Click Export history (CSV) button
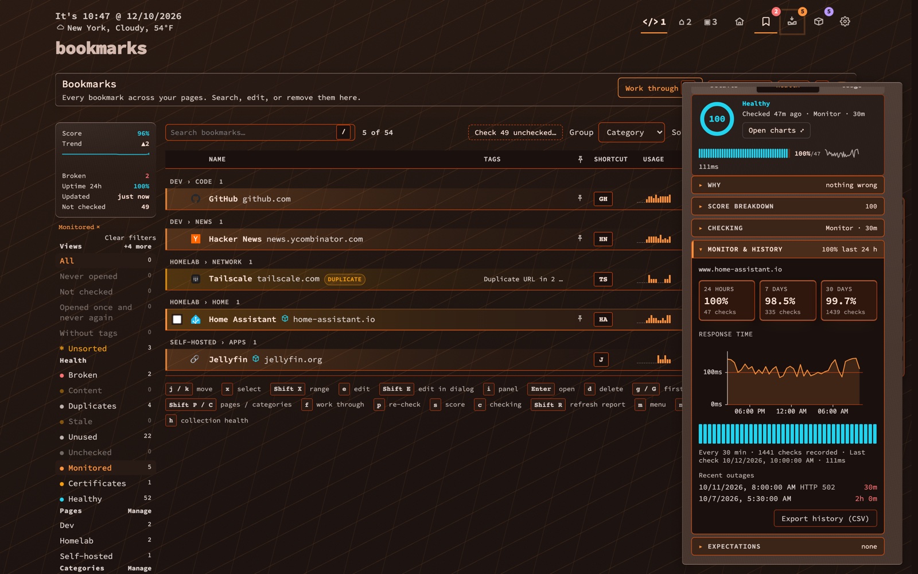 pyautogui.click(x=826, y=518)
